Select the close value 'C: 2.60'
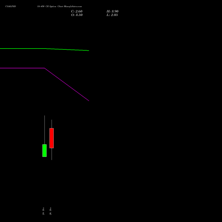Screen dimensions: 222x222 coord(77,12)
